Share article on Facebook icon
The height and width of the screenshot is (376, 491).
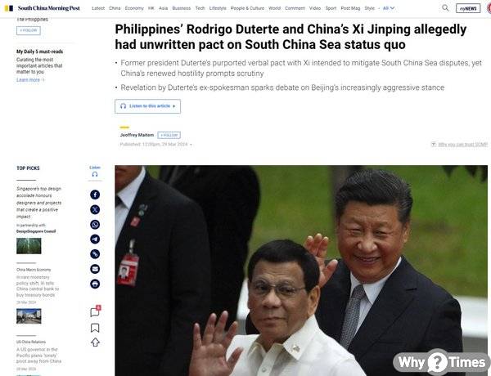pyautogui.click(x=95, y=195)
